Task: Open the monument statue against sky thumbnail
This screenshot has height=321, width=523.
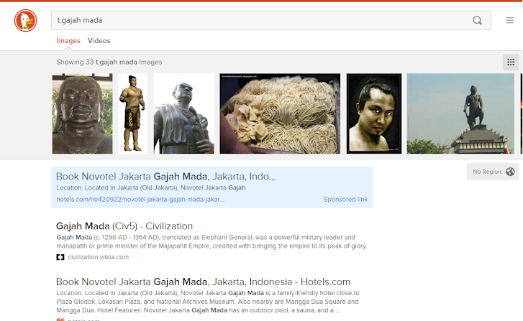Action: point(460,113)
